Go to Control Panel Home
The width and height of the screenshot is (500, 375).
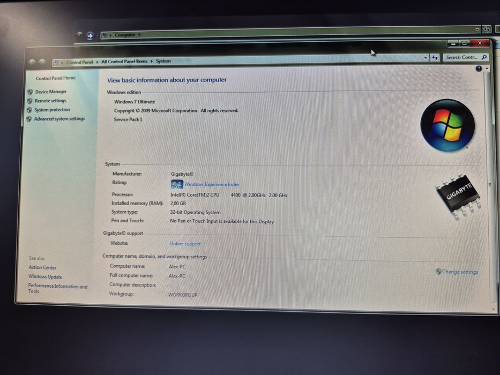(x=56, y=78)
